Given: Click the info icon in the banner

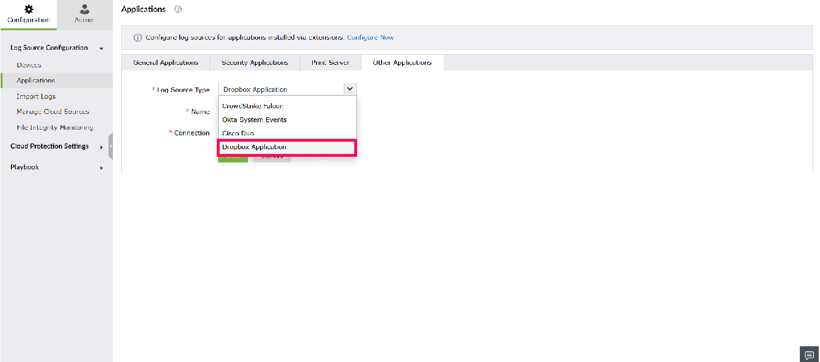Looking at the screenshot, I should point(138,38).
